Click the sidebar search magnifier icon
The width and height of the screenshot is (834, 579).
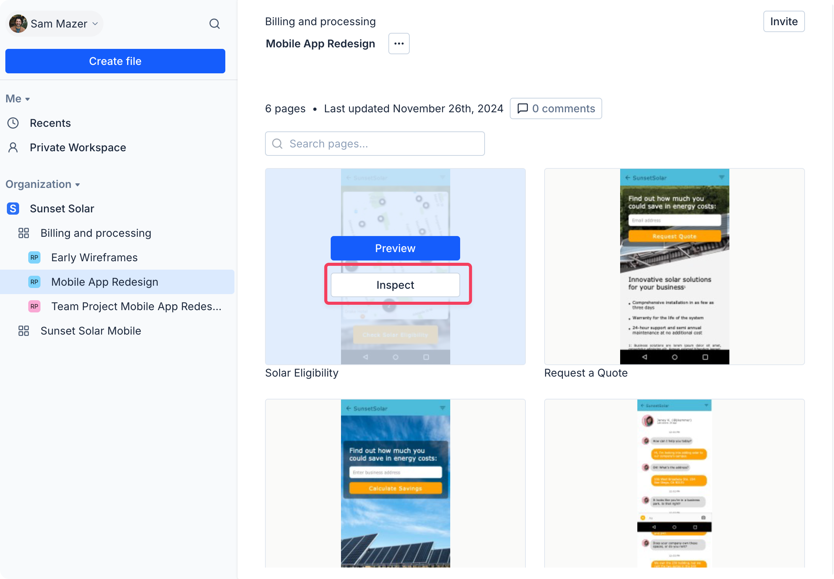215,24
